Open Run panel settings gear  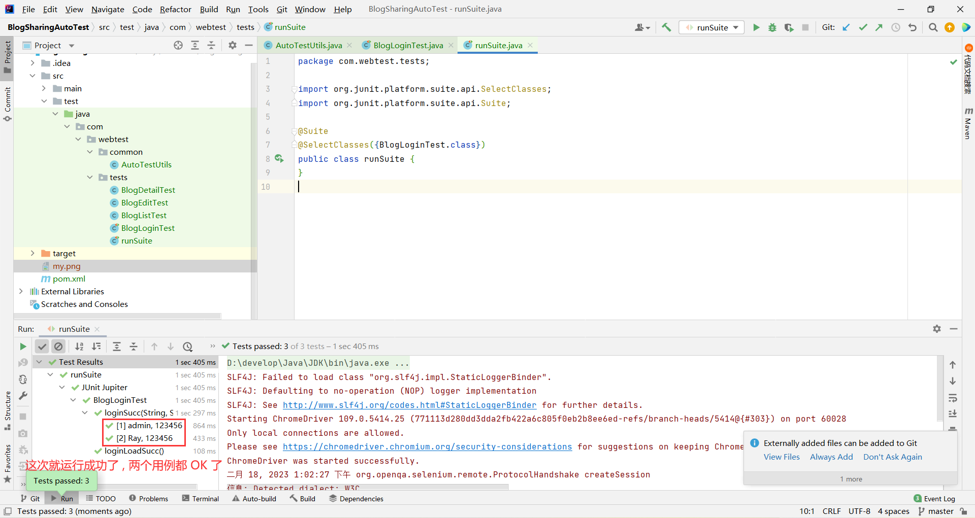click(x=937, y=329)
